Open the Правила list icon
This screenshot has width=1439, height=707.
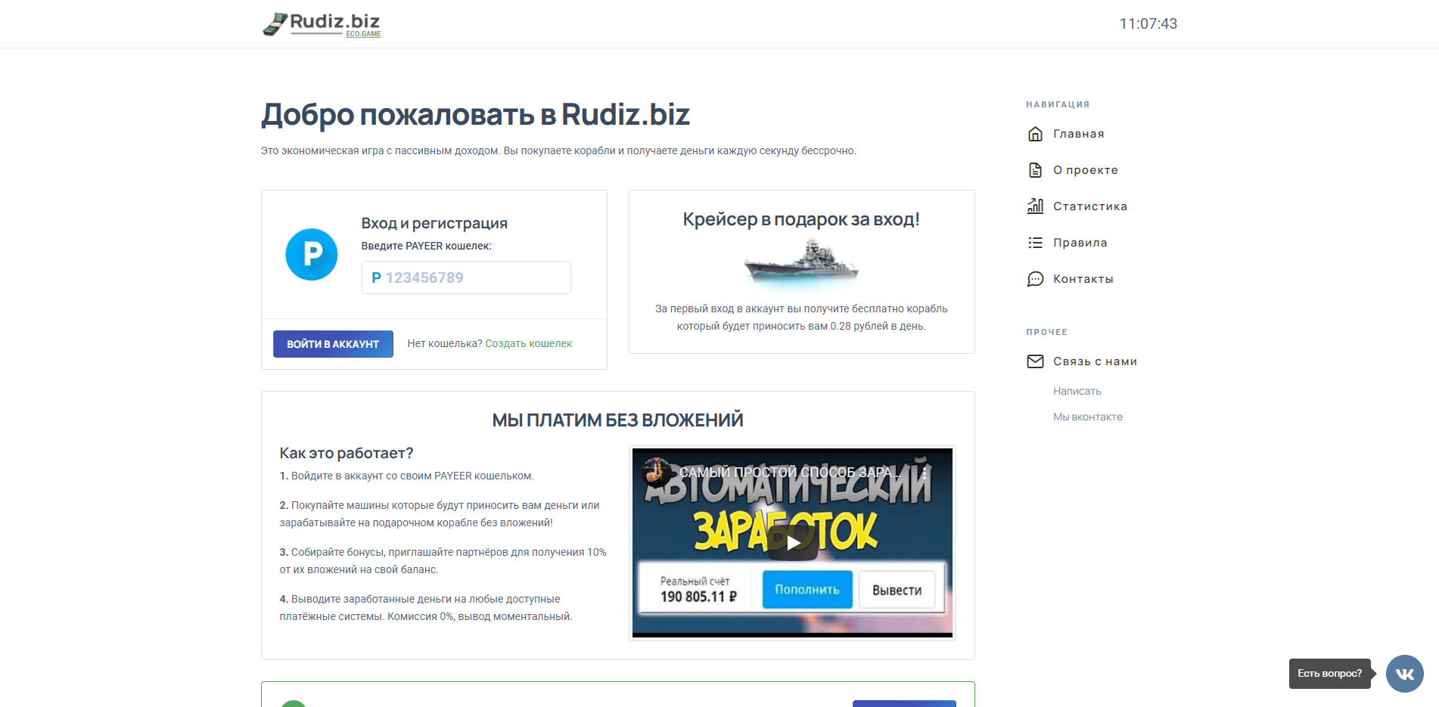(1034, 242)
